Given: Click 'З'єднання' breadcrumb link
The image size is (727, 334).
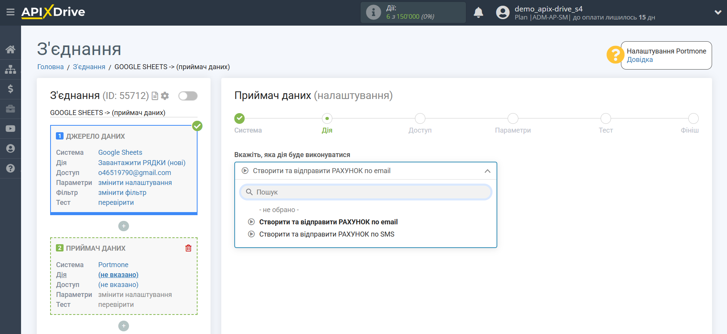Looking at the screenshot, I should coord(89,67).
